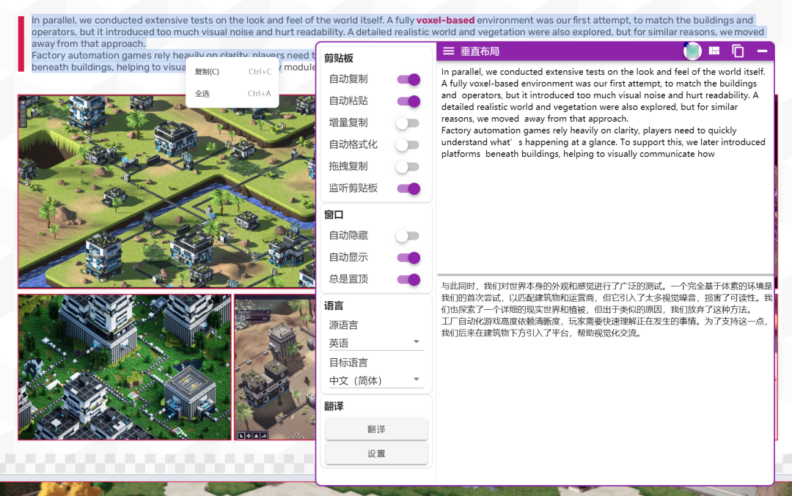The image size is (792, 496).
Task: Click the large isometric city screenshot on webpage
Action: coord(166,191)
